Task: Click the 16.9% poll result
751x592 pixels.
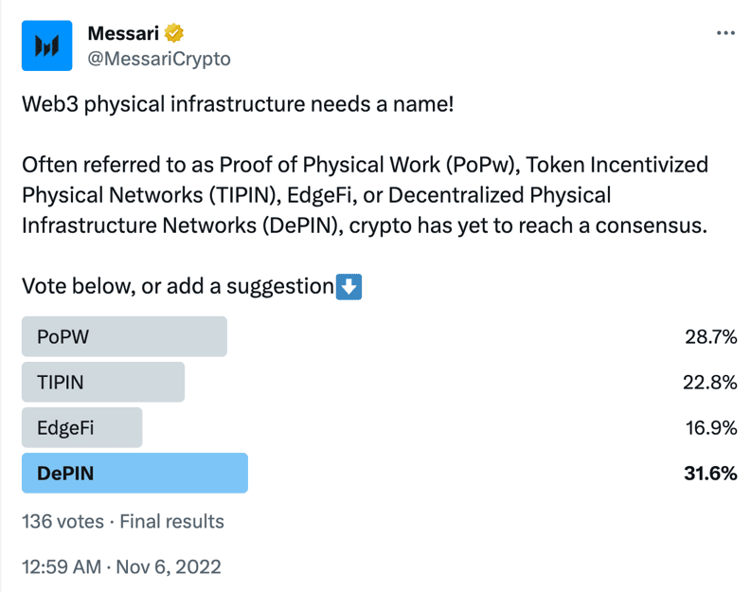Action: [x=711, y=428]
